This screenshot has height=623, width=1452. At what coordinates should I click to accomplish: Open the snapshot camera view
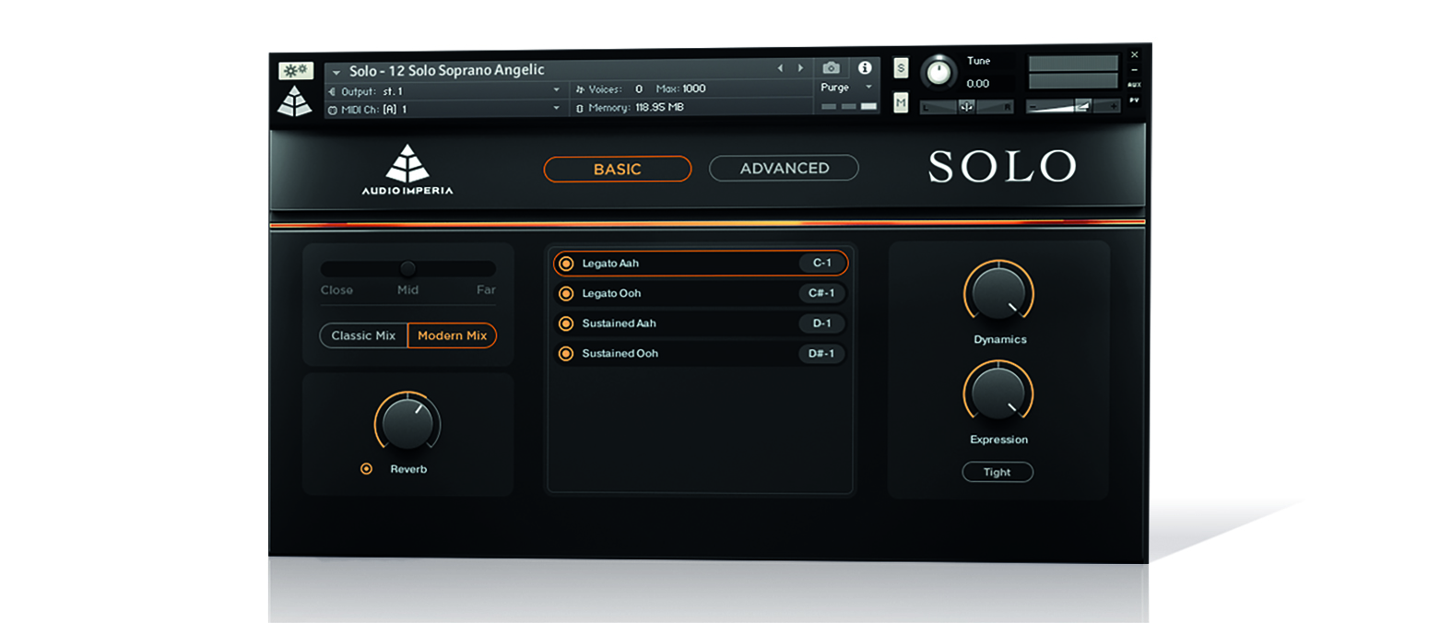click(831, 68)
